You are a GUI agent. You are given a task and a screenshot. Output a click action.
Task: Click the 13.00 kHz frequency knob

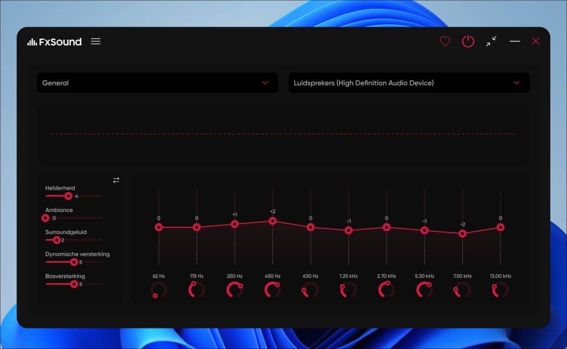tap(501, 290)
